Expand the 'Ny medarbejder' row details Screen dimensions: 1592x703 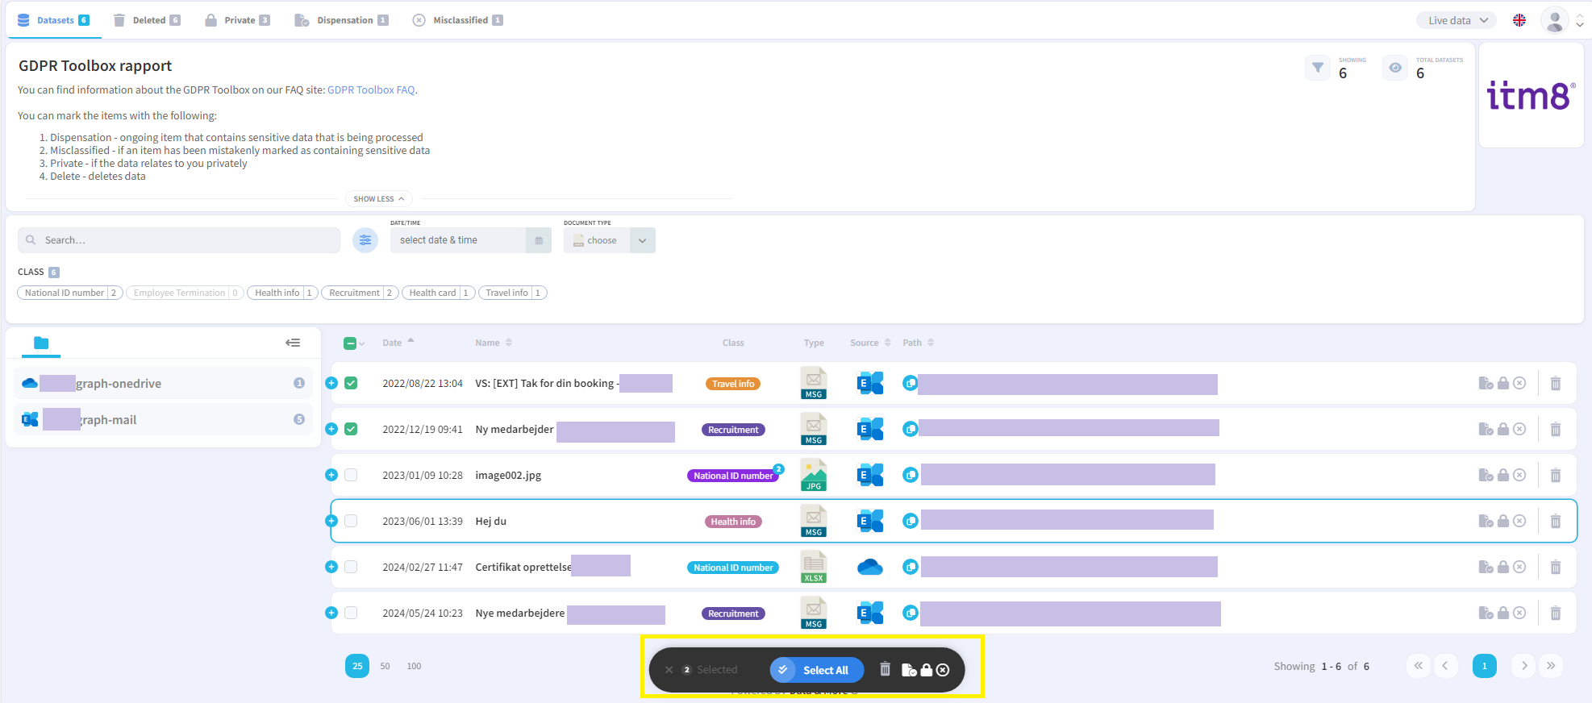[x=331, y=429]
